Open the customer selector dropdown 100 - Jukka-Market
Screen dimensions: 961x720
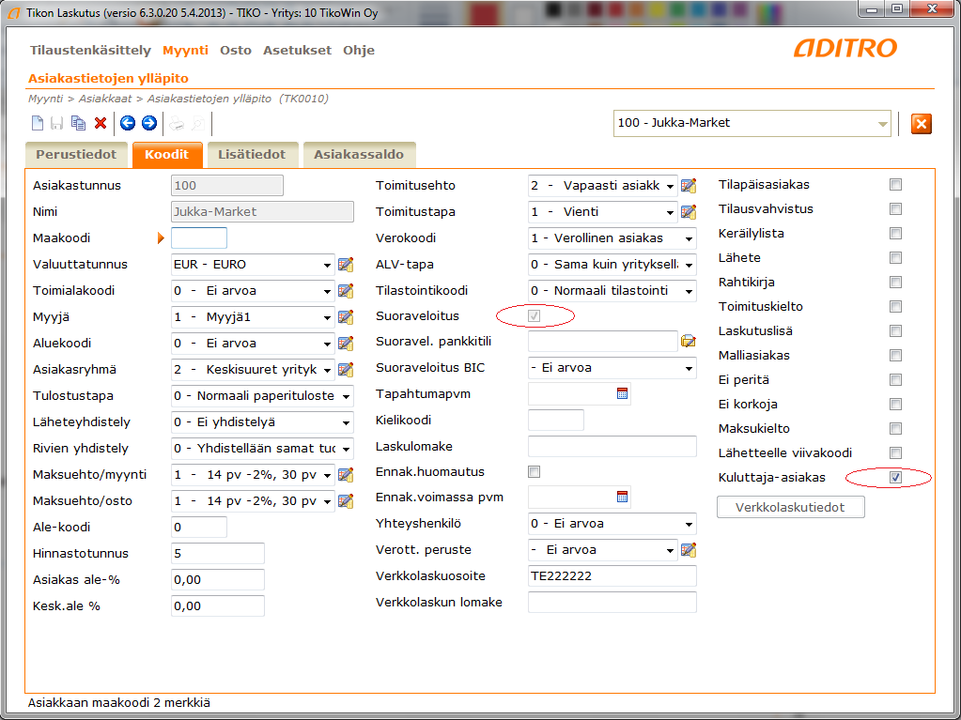[x=752, y=123]
